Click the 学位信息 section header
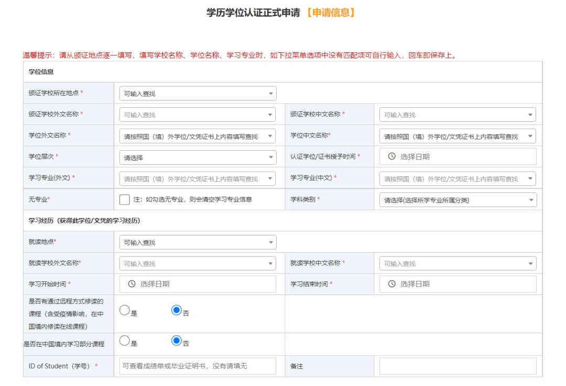The width and height of the screenshot is (566, 386). coord(41,72)
